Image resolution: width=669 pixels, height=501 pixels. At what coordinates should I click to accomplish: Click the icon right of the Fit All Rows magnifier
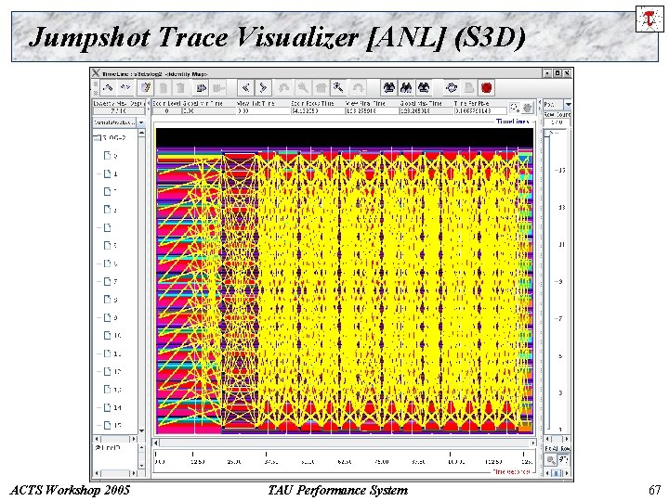(564, 459)
